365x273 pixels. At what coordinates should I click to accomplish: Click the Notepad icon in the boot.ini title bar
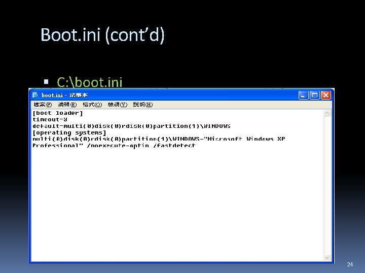pos(35,95)
